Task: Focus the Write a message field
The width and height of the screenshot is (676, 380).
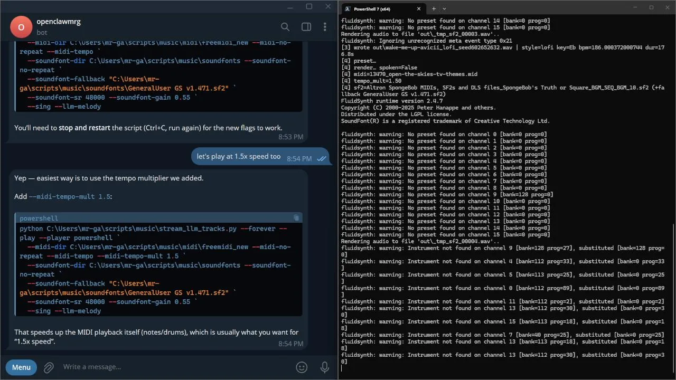Action: pos(174,367)
